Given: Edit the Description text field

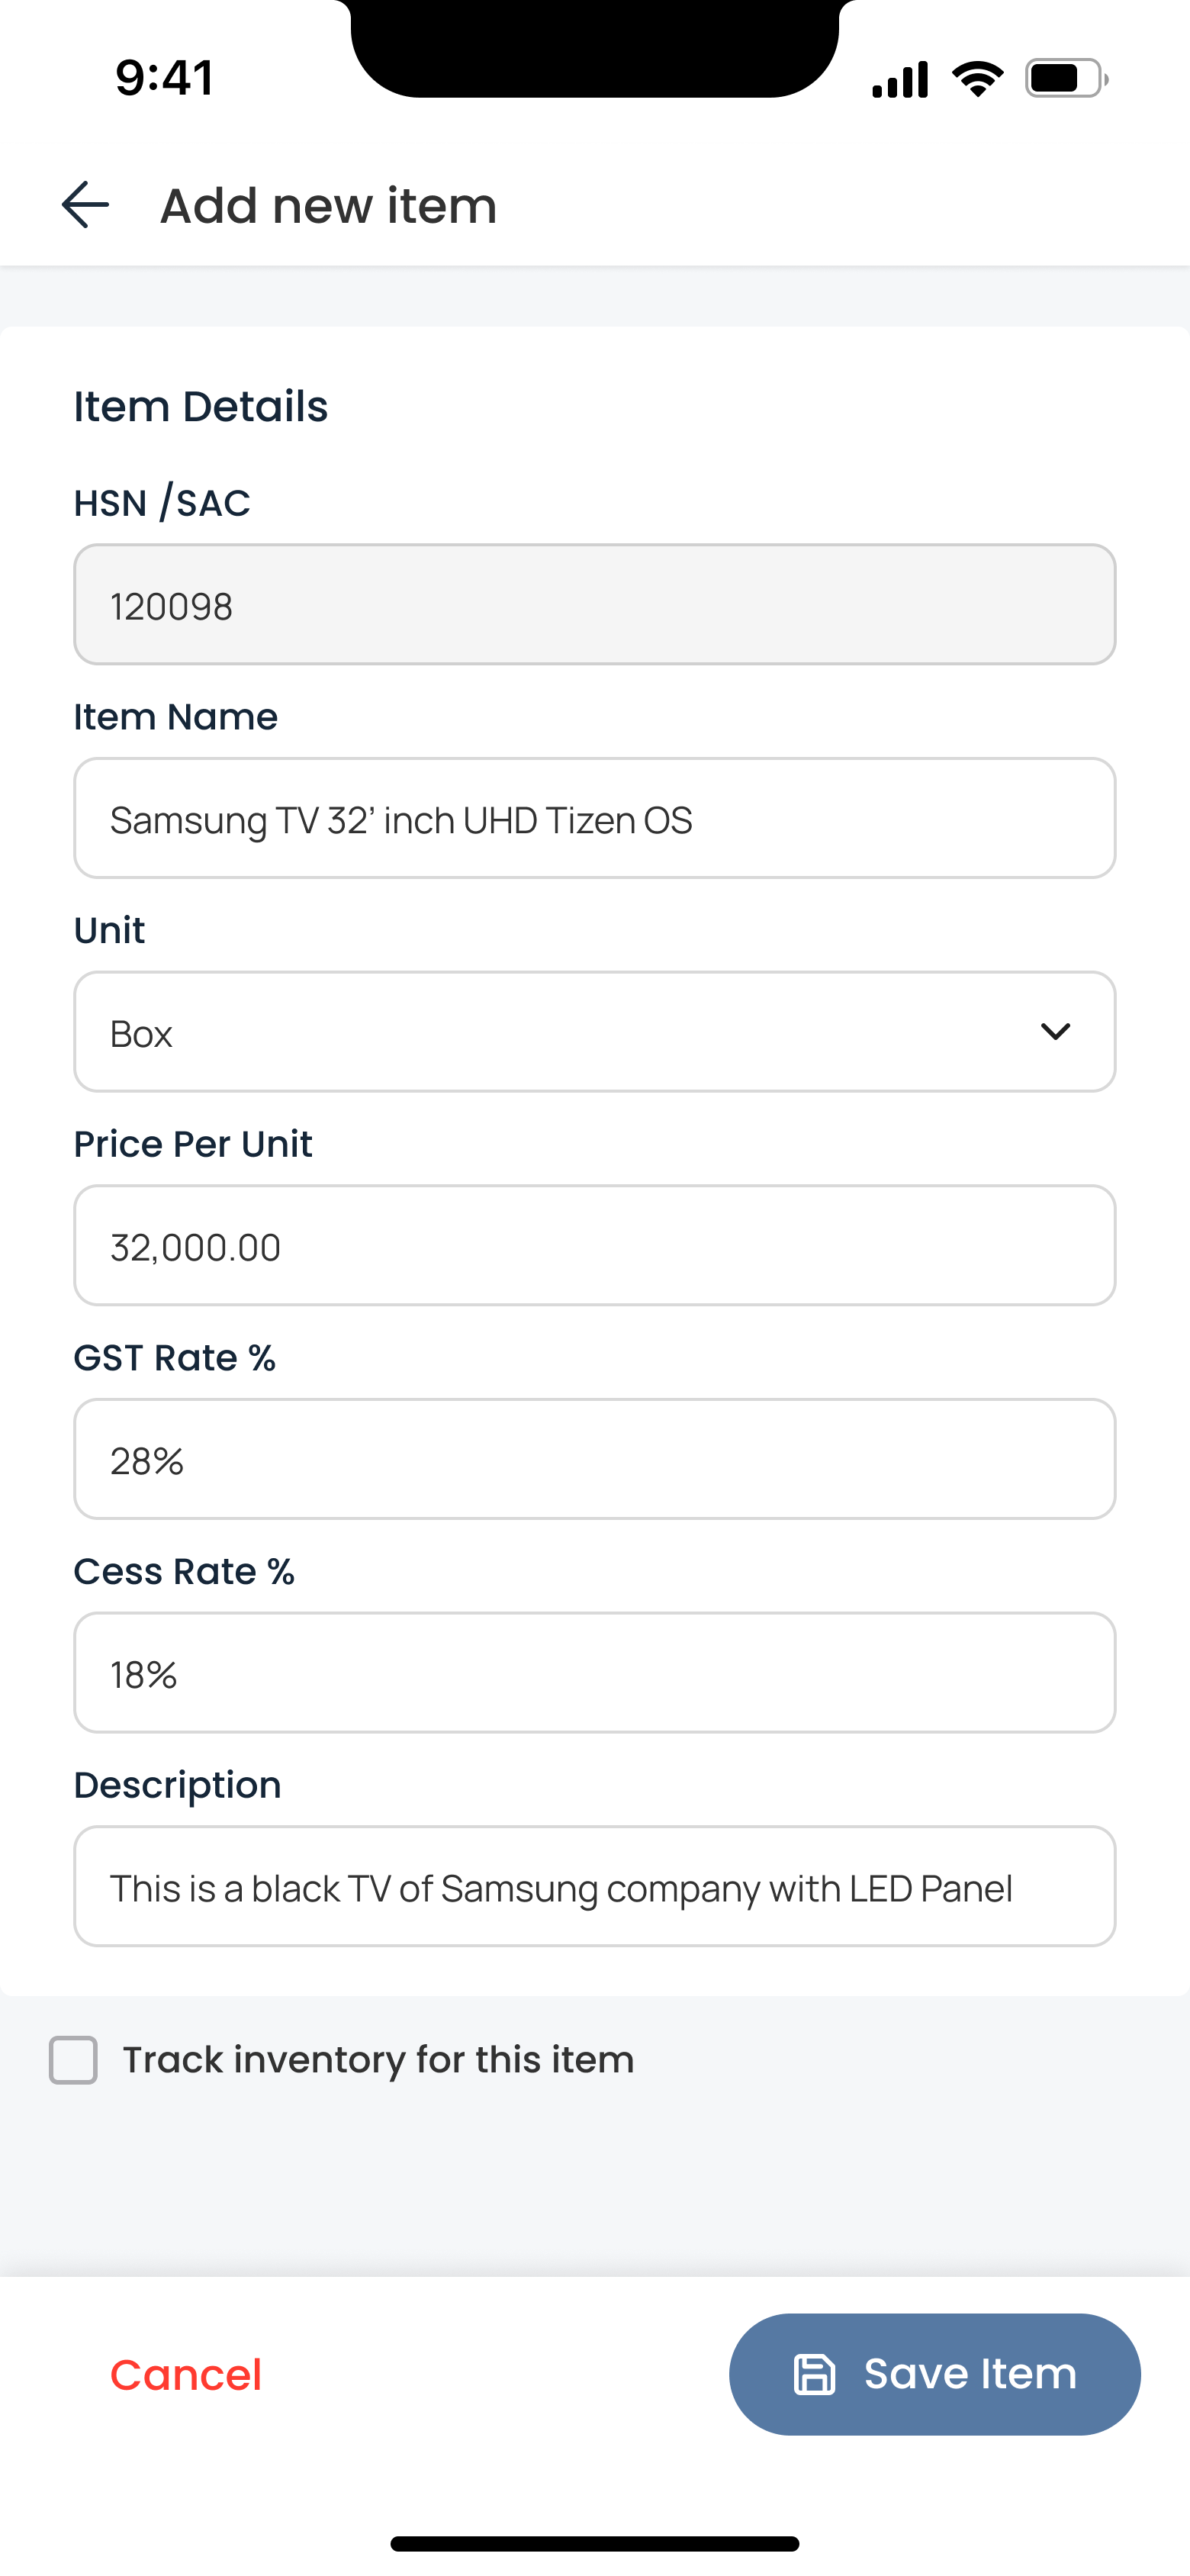Looking at the screenshot, I should [x=594, y=1886].
